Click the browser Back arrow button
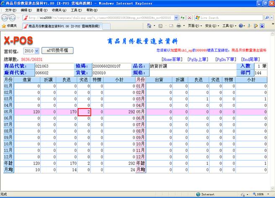 pos(5,18)
